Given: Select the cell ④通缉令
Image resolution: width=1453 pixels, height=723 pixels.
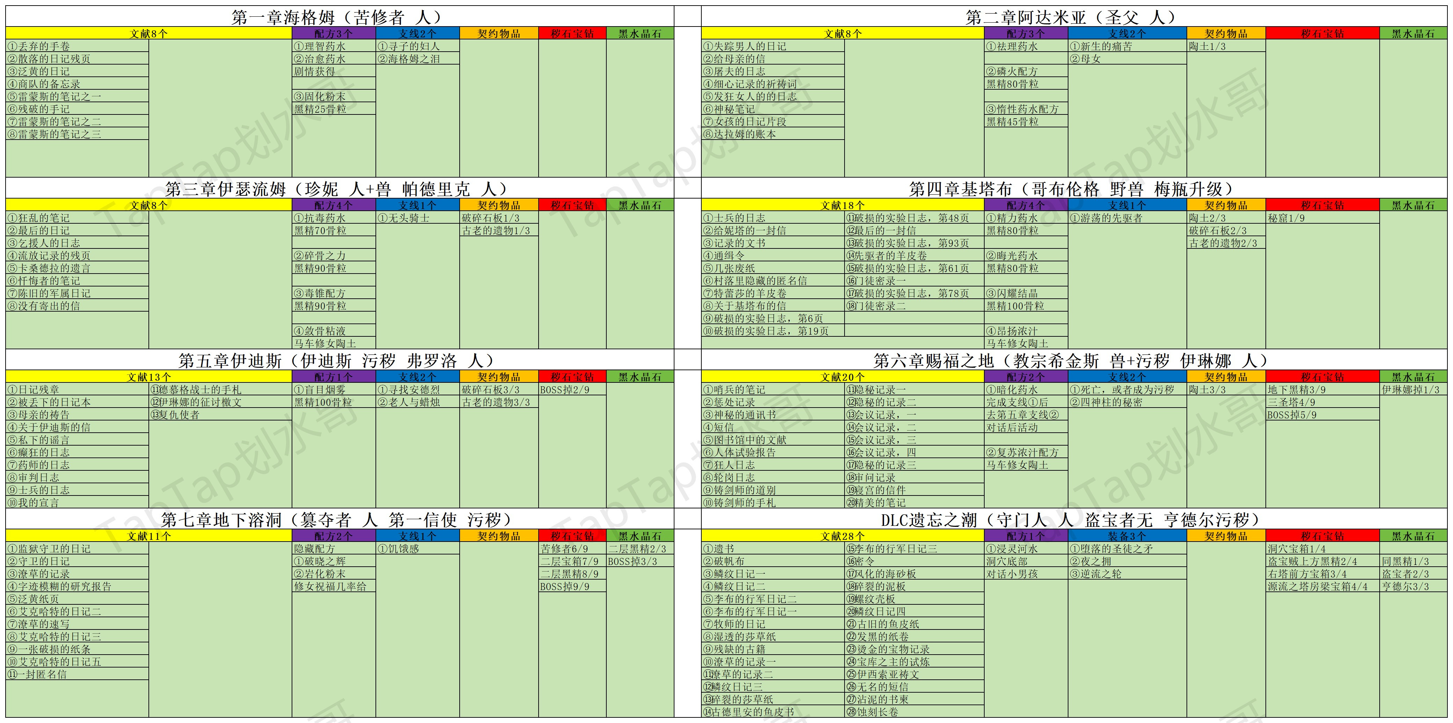Looking at the screenshot, I should pos(773,255).
